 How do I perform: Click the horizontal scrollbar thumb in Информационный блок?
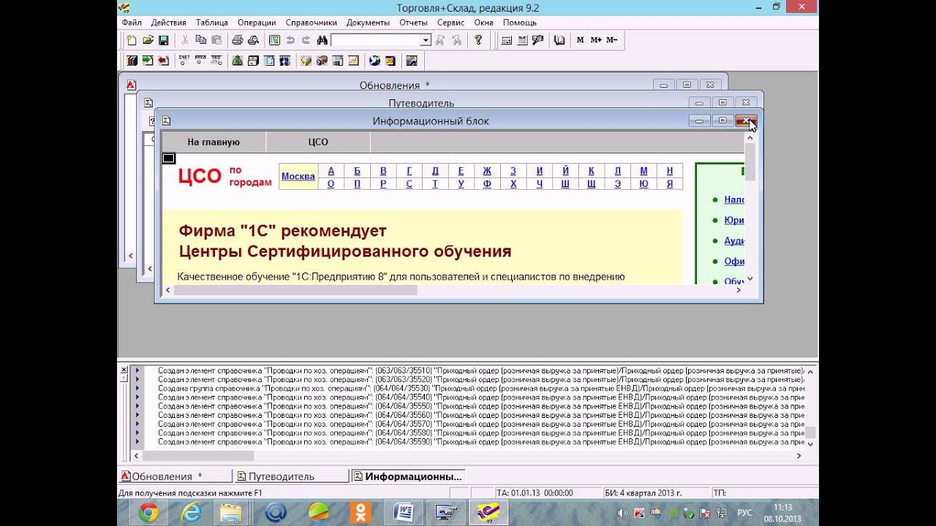[x=295, y=290]
